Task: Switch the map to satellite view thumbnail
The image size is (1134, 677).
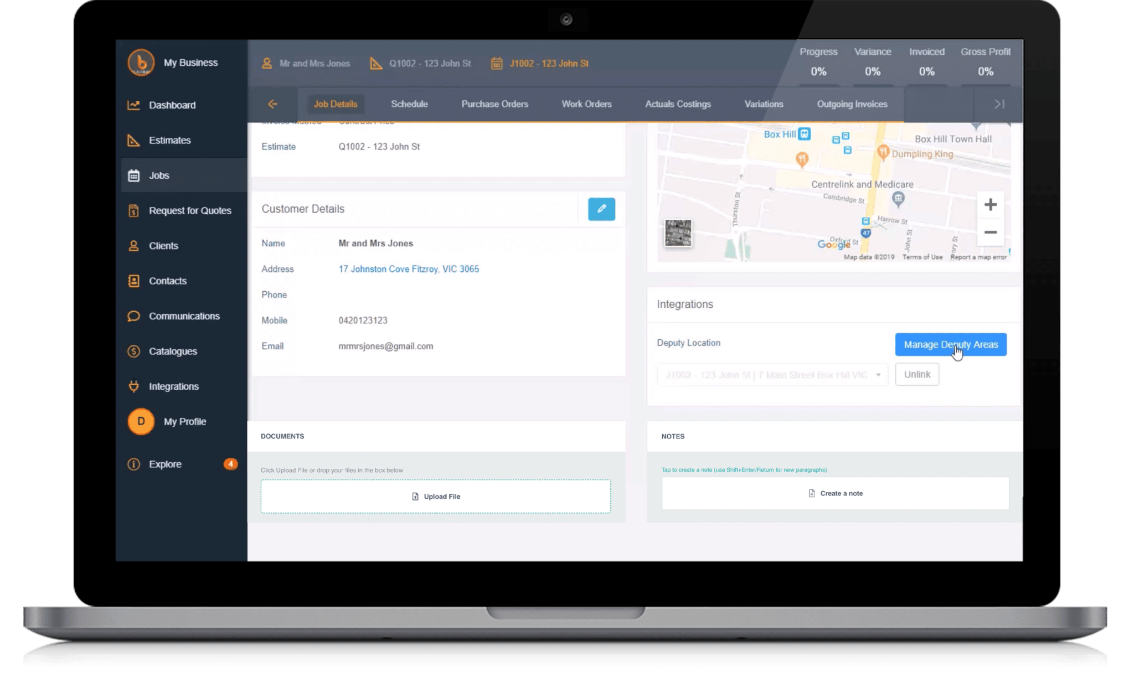Action: (678, 234)
